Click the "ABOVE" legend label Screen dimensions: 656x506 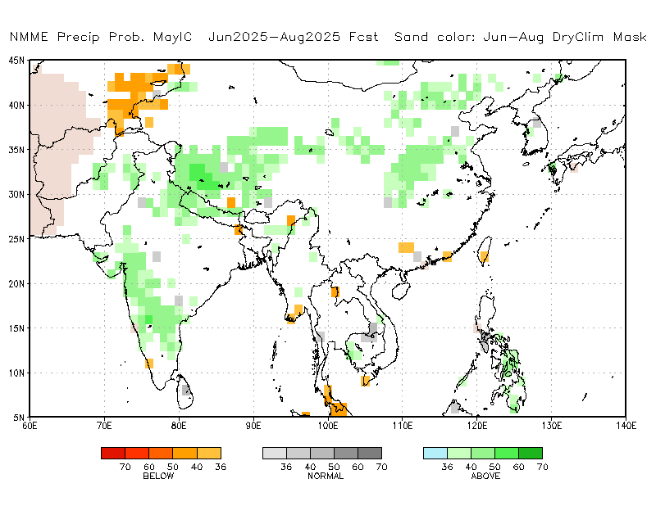[485, 476]
